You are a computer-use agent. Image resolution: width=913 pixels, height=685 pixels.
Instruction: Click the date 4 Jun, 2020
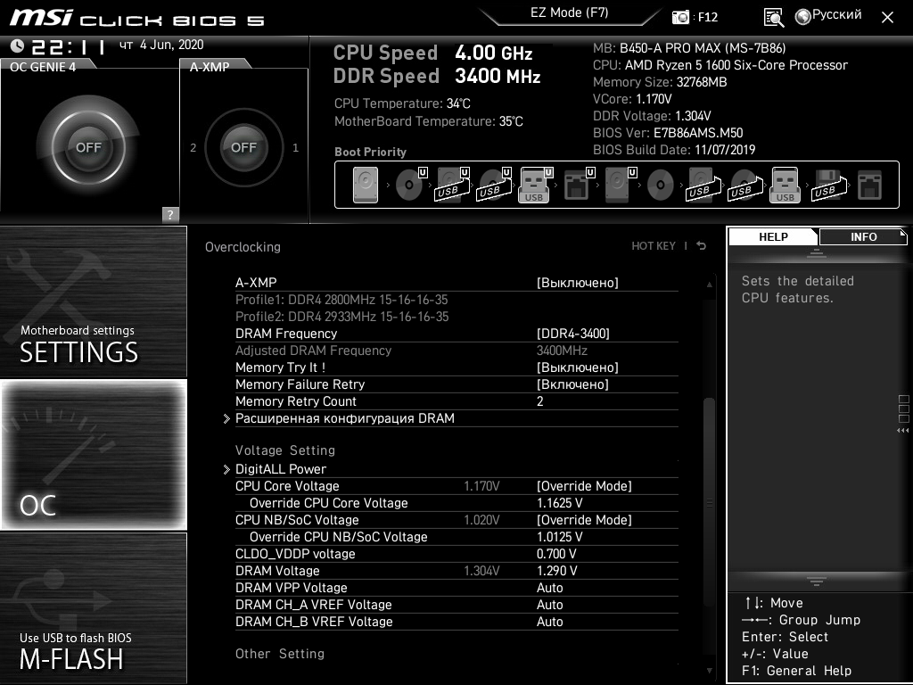point(171,45)
